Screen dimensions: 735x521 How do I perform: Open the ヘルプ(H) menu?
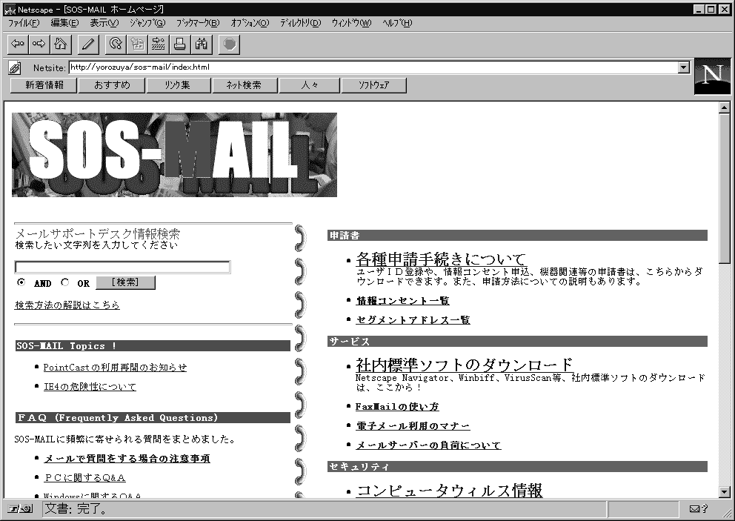[x=397, y=23]
